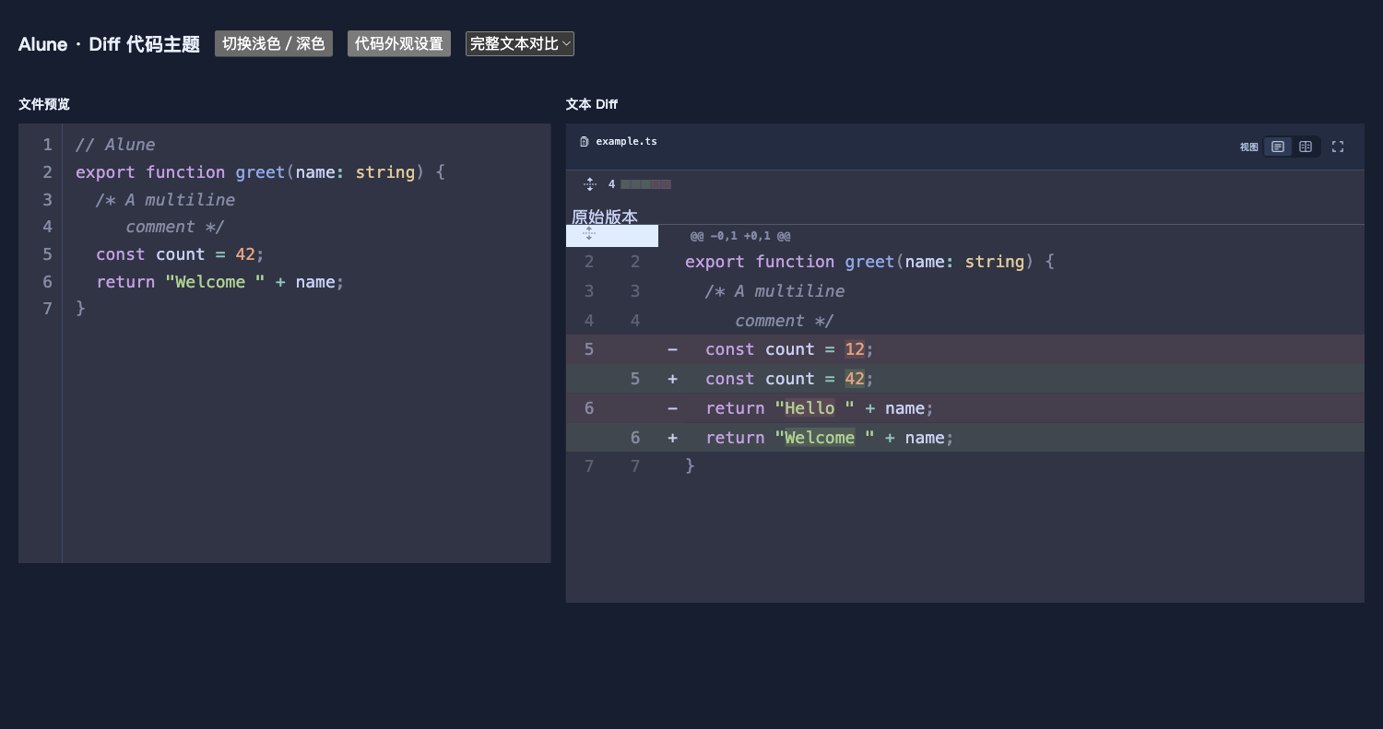Viewport: 1383px width, 729px height.
Task: Click the 文本 Diff heading
Action: pos(592,104)
